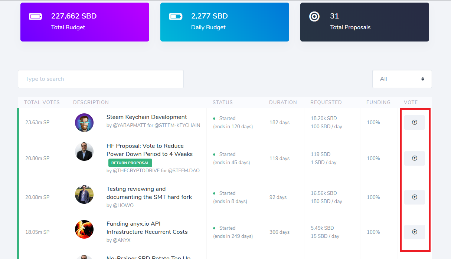451x259 pixels.
Task: Focus the Type to search field
Action: [x=101, y=79]
